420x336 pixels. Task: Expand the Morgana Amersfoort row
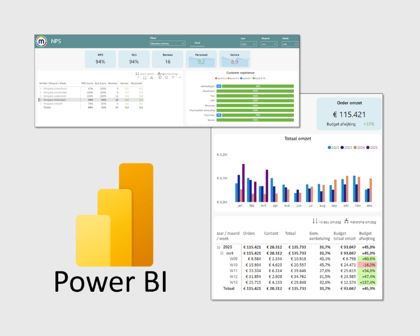[41, 88]
